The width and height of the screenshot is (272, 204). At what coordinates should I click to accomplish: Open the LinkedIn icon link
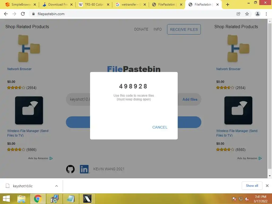point(84,169)
